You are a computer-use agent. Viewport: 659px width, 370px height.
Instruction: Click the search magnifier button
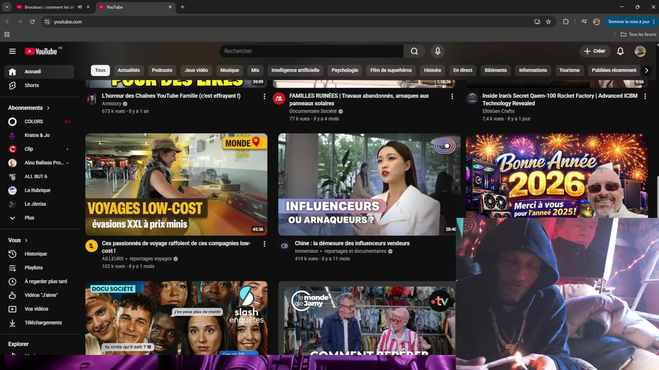414,51
